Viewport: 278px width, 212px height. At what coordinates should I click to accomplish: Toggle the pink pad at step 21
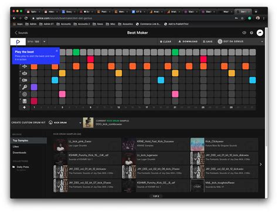(x=175, y=94)
